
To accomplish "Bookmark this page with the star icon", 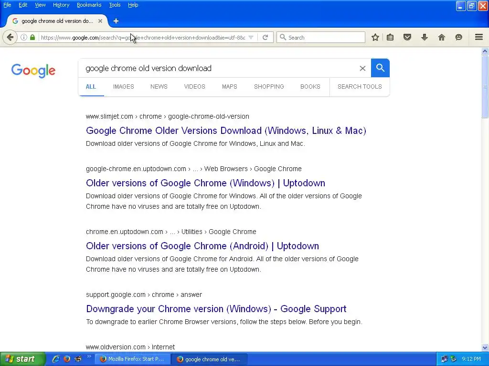I will pos(375,37).
